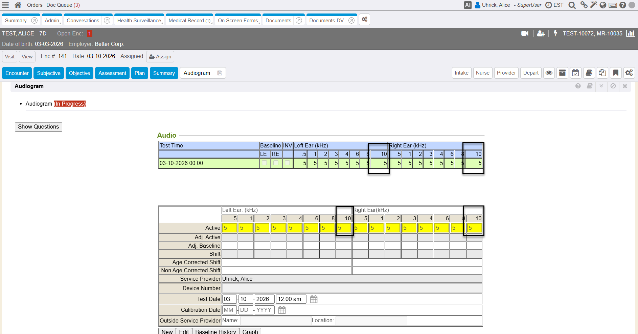Open the bar chart icon in patient banner
This screenshot has width=638, height=334.
(x=630, y=33)
